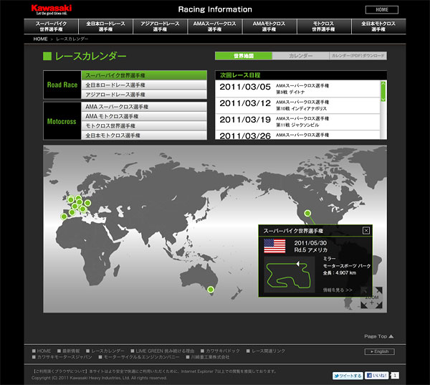Click the Page Top arrow link

(378, 336)
